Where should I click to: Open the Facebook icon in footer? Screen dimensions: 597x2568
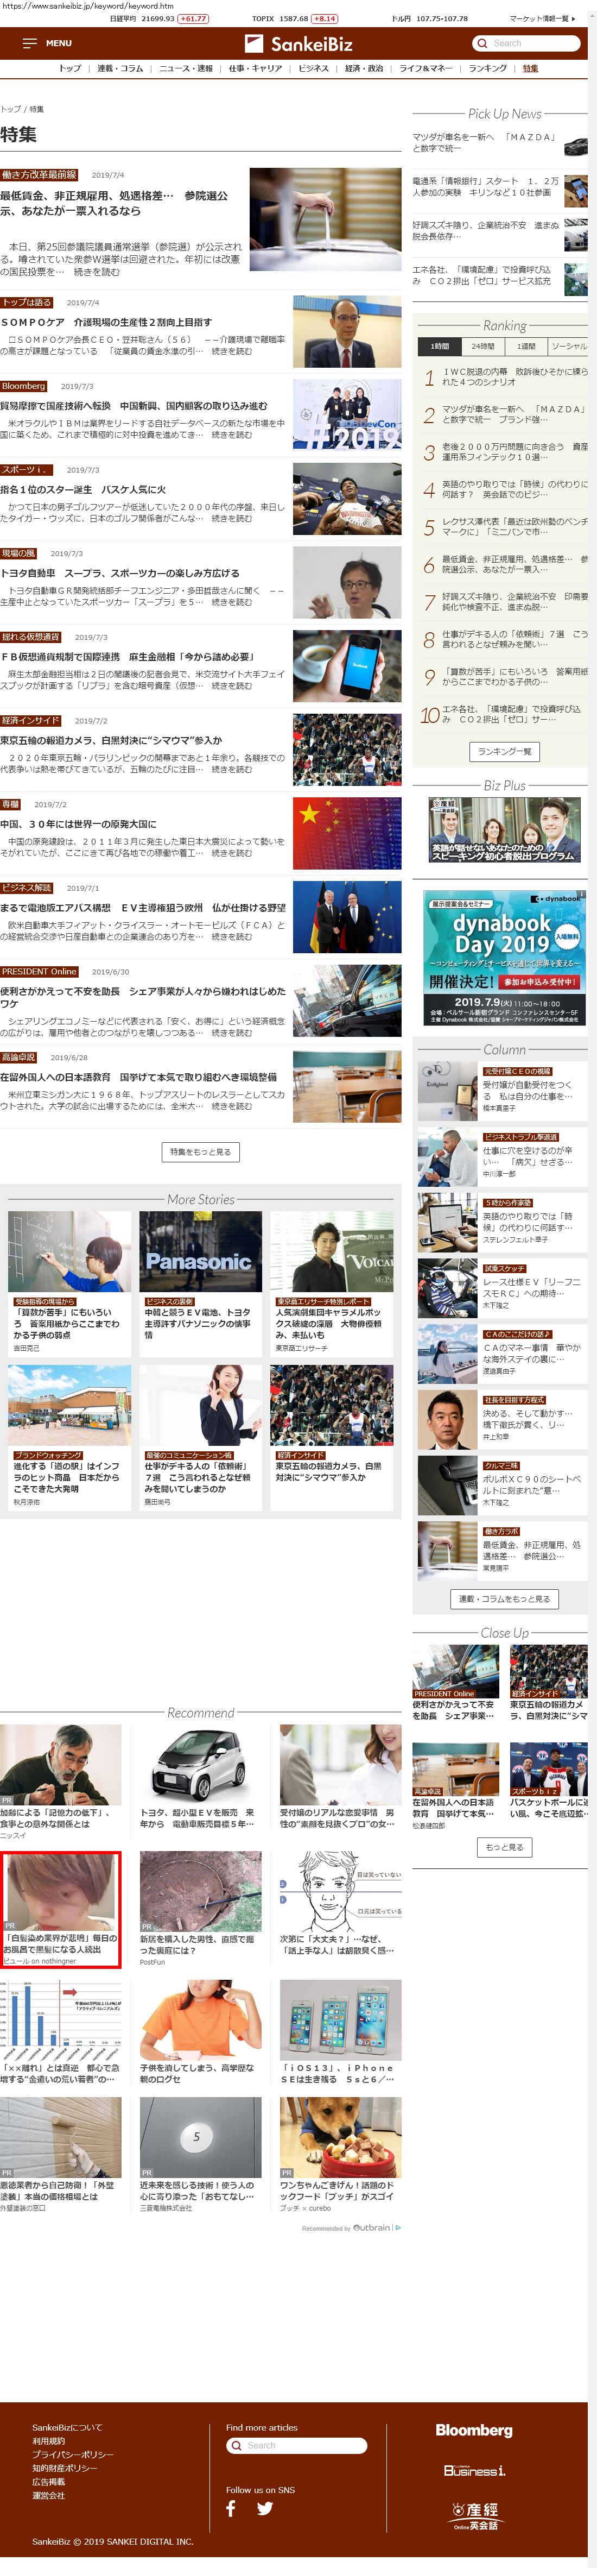[231, 2509]
